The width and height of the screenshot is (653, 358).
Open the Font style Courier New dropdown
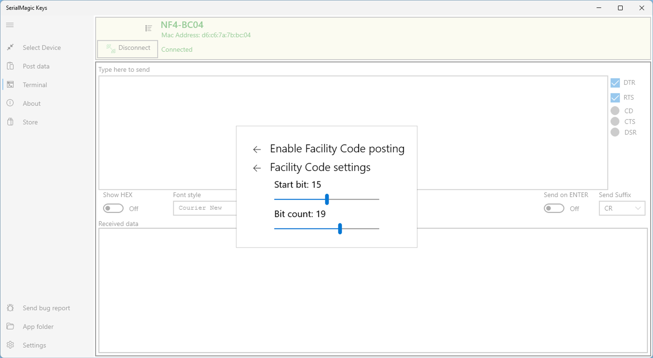tap(204, 208)
